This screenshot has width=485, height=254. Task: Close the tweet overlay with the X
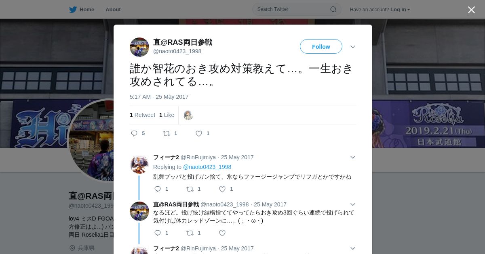(471, 10)
